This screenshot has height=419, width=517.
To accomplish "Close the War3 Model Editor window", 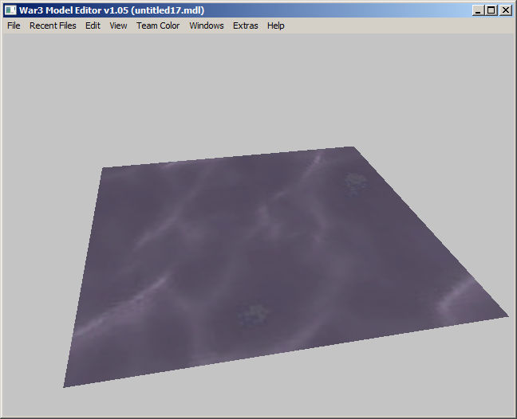I will coord(506,10).
